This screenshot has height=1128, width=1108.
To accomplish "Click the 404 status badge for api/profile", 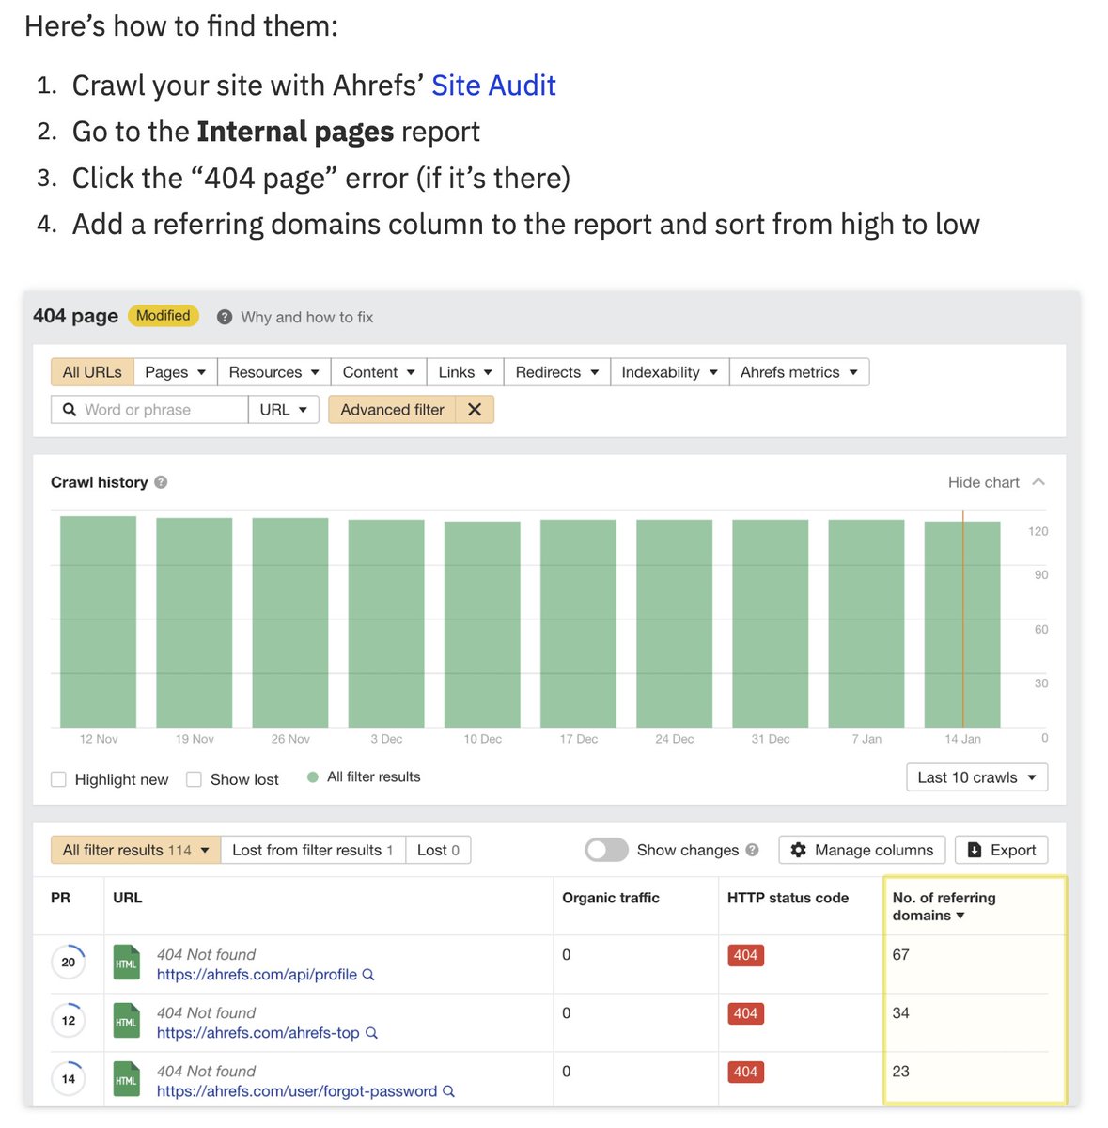I will click(x=745, y=955).
